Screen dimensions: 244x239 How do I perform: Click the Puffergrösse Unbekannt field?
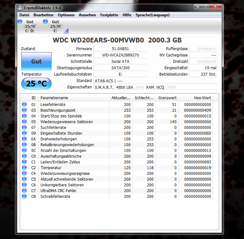[203, 49]
